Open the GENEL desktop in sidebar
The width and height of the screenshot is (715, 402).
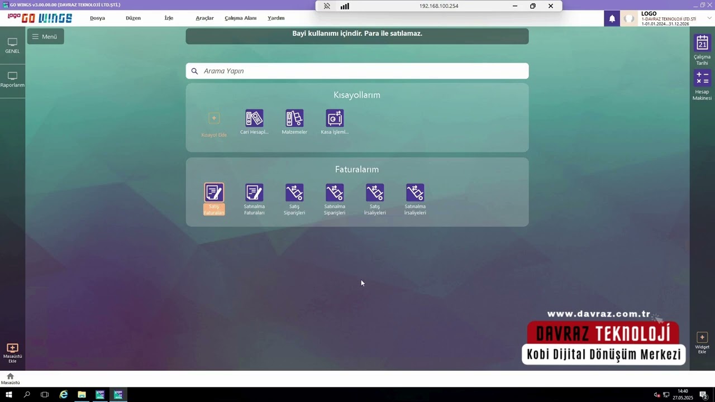click(12, 45)
